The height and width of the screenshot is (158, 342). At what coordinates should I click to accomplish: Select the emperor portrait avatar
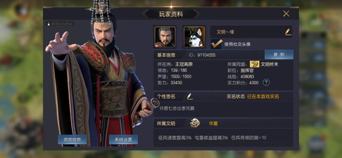click(165, 37)
